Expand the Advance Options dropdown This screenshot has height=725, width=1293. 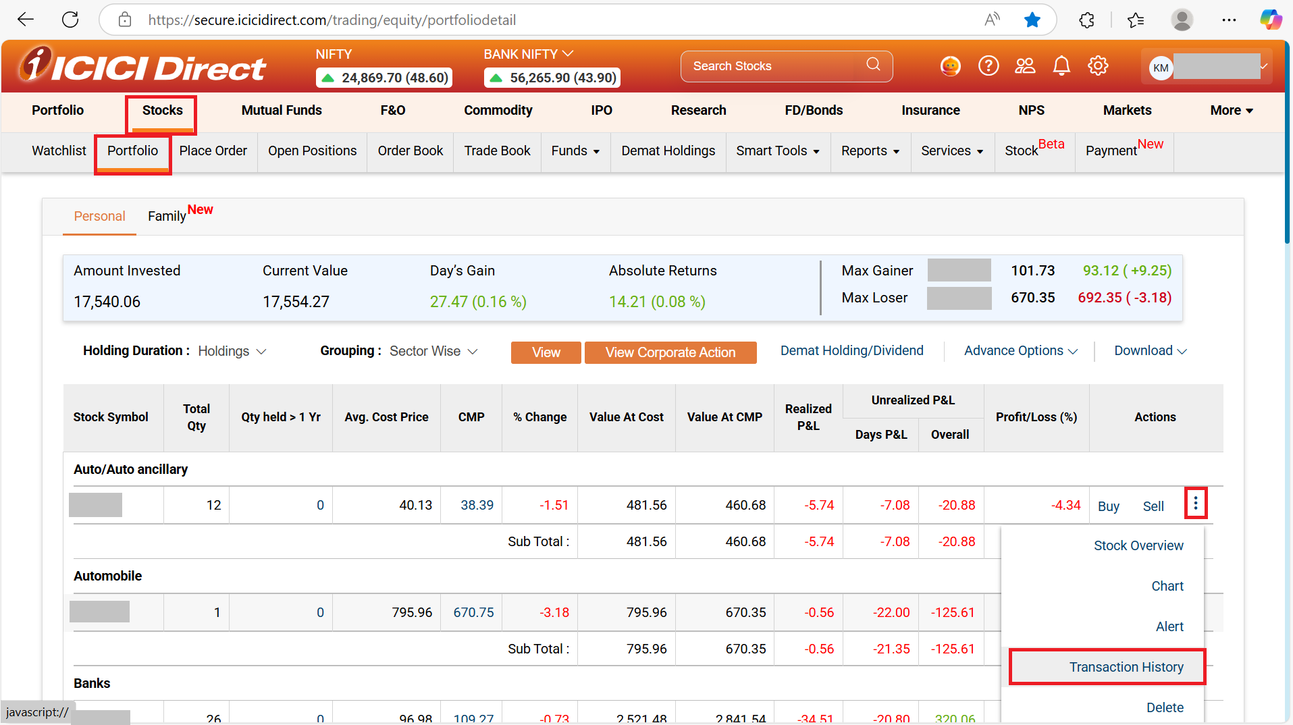click(1020, 351)
